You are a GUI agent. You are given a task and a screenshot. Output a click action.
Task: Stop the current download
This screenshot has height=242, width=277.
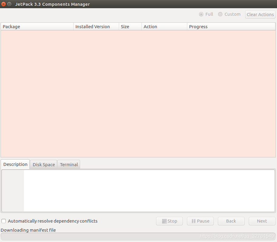pos(169,221)
